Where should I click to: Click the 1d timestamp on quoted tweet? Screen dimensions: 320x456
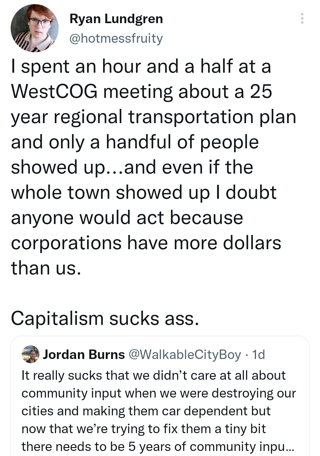(258, 355)
